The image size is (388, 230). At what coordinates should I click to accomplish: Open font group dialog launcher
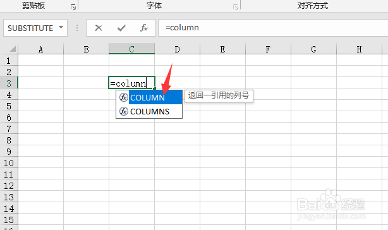click(x=236, y=7)
